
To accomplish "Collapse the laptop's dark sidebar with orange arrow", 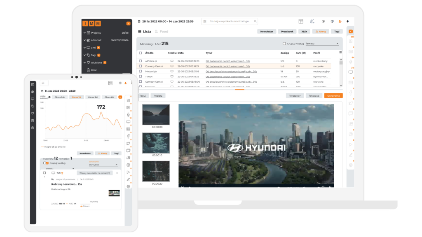I will click(x=129, y=23).
